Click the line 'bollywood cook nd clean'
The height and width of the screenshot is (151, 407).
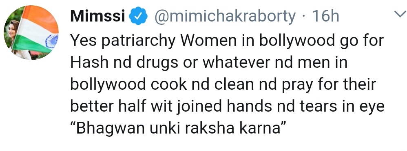tap(223, 85)
